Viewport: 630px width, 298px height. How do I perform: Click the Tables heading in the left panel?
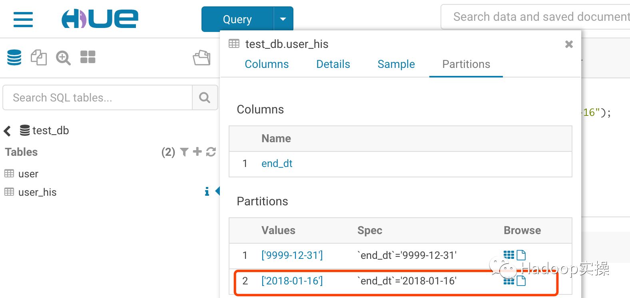click(x=22, y=152)
